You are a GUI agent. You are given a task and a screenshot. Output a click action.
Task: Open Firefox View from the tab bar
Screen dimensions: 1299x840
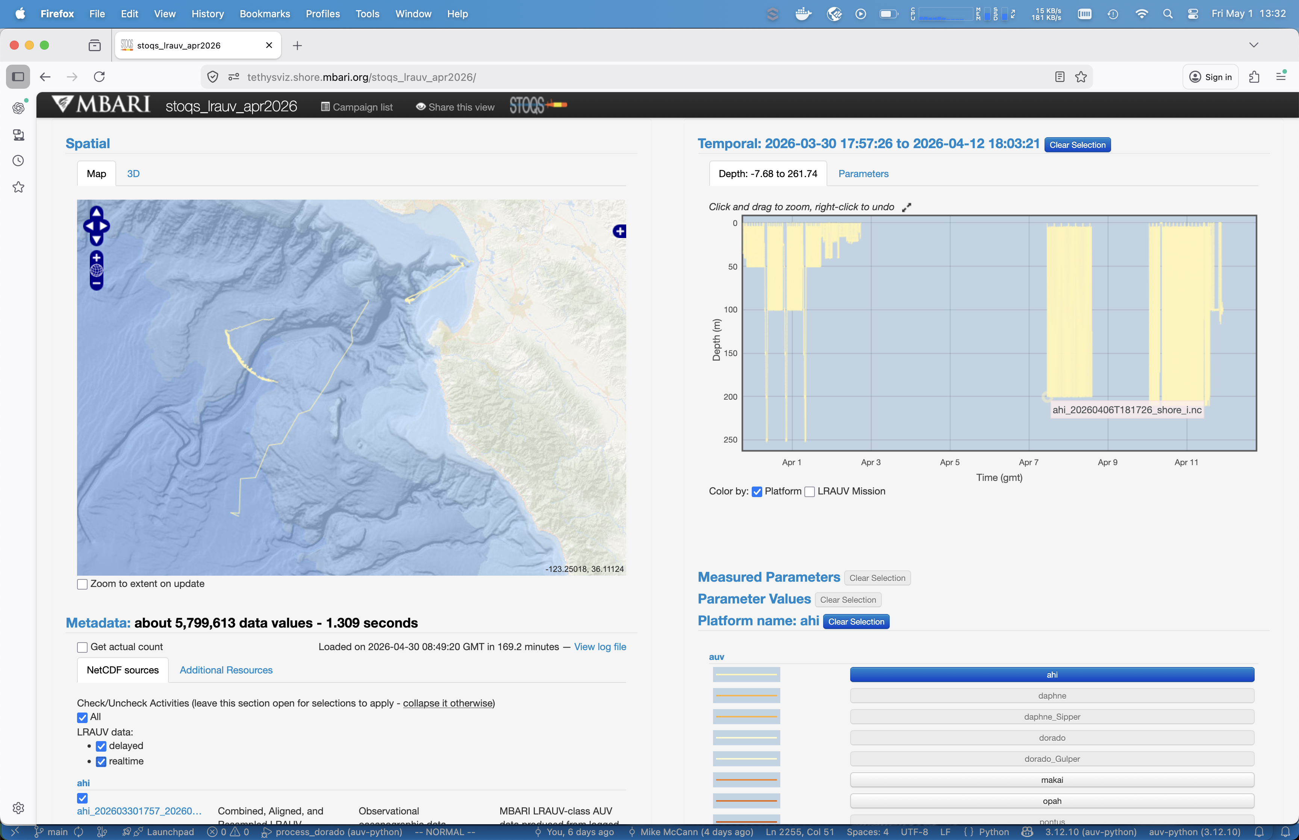(94, 45)
